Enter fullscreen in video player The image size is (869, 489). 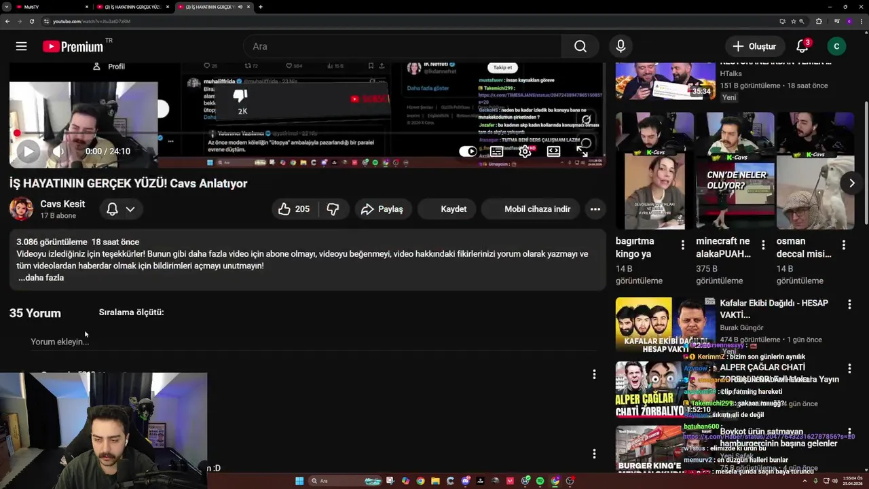583,151
